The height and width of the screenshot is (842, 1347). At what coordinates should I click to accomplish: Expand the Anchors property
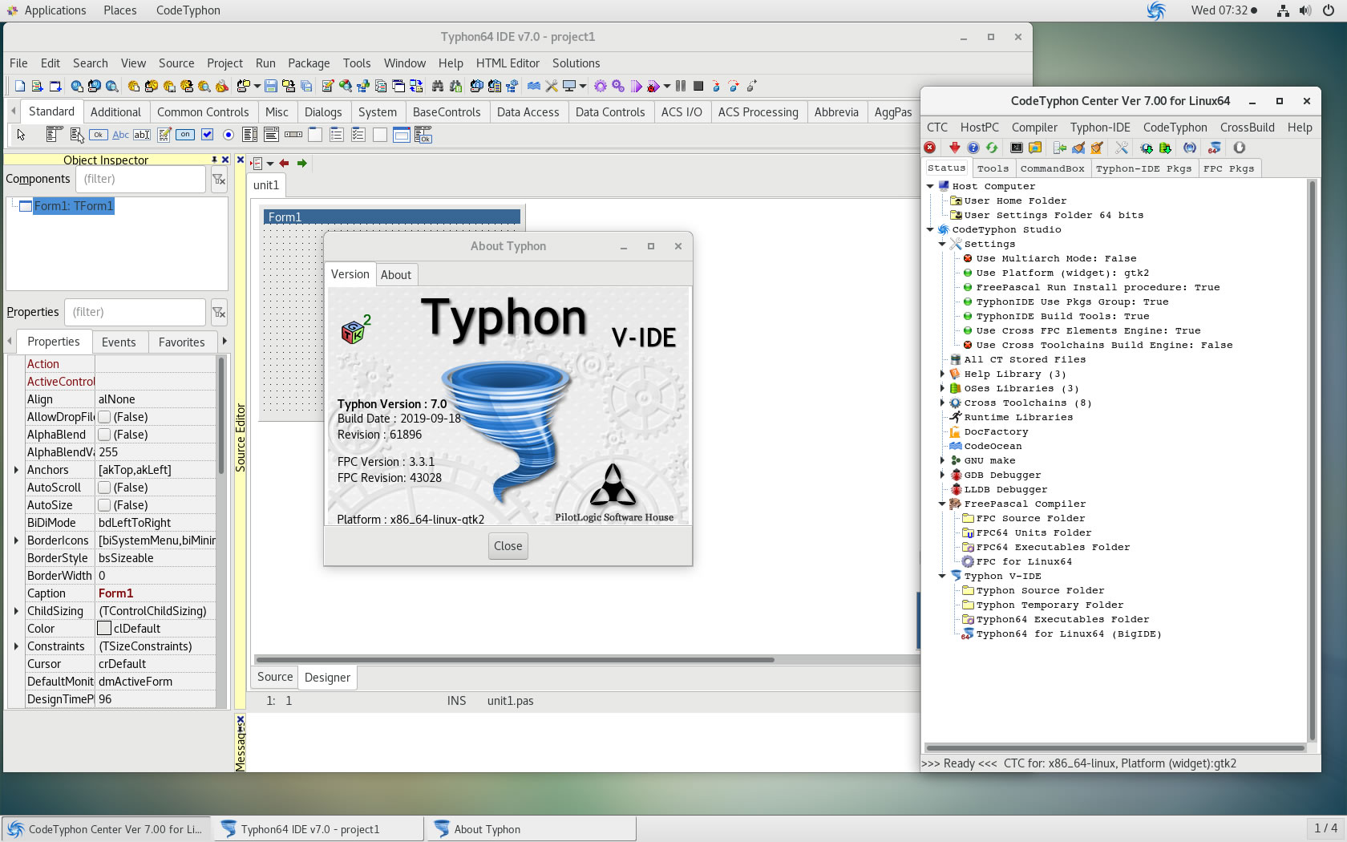click(x=16, y=470)
